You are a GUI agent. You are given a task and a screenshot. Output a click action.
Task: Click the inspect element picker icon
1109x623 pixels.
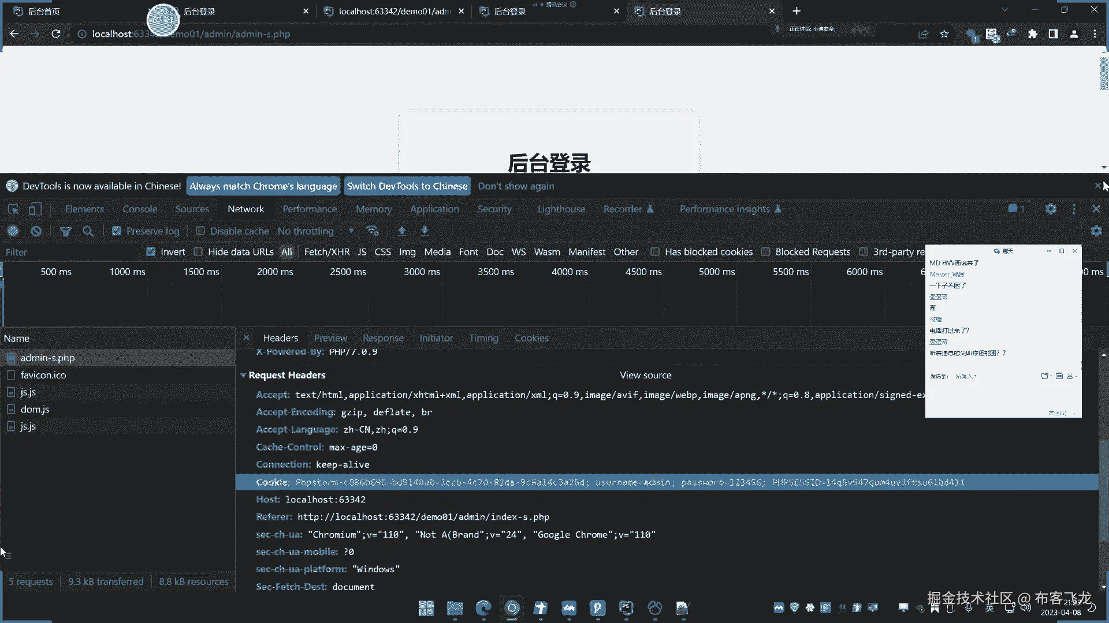[x=13, y=209]
